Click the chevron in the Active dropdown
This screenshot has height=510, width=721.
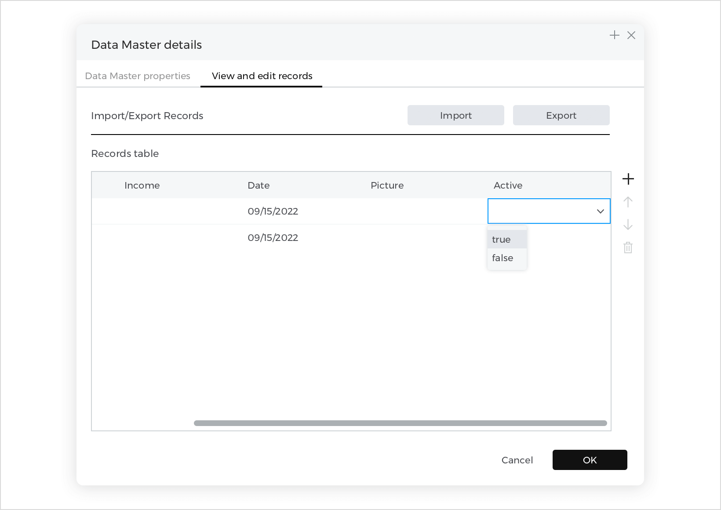coord(600,211)
